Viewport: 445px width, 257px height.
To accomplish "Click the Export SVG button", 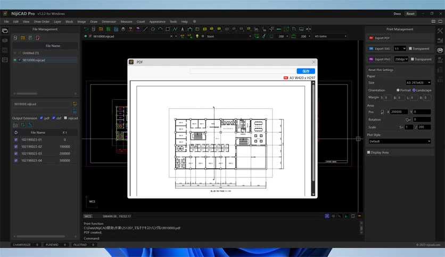I will tap(379, 48).
